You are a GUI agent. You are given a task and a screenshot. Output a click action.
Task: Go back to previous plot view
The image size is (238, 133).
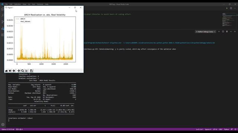click(x=10, y=71)
